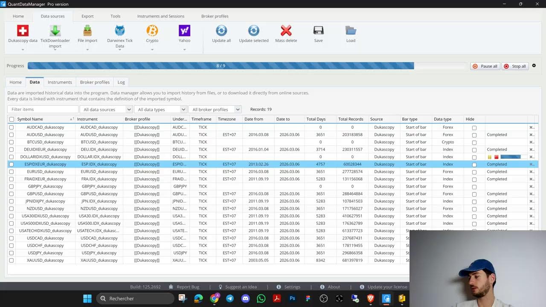Switch to the Home ribbon tab
The width and height of the screenshot is (546, 307).
point(18,16)
